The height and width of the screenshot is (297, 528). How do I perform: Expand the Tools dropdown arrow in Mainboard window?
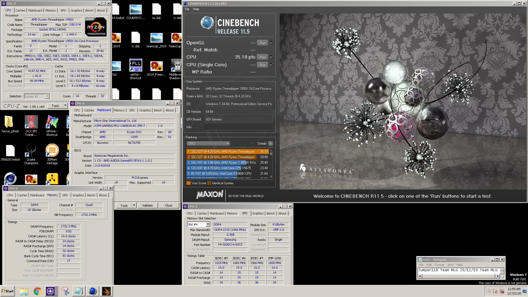tap(134, 205)
